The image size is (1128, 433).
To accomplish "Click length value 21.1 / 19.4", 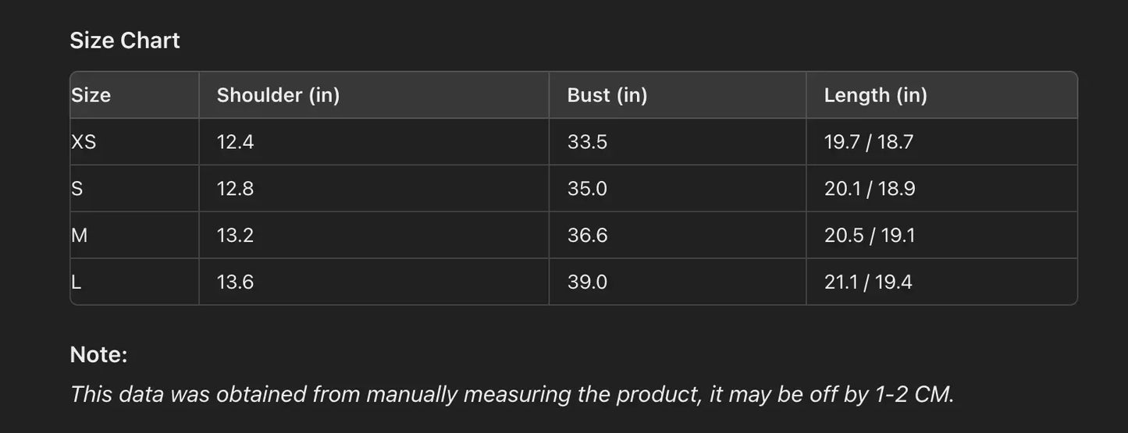I will (x=867, y=282).
